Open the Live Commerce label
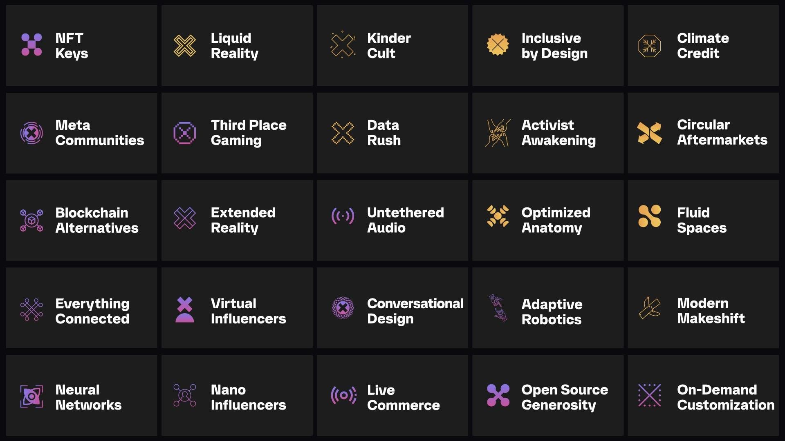 [x=403, y=397]
